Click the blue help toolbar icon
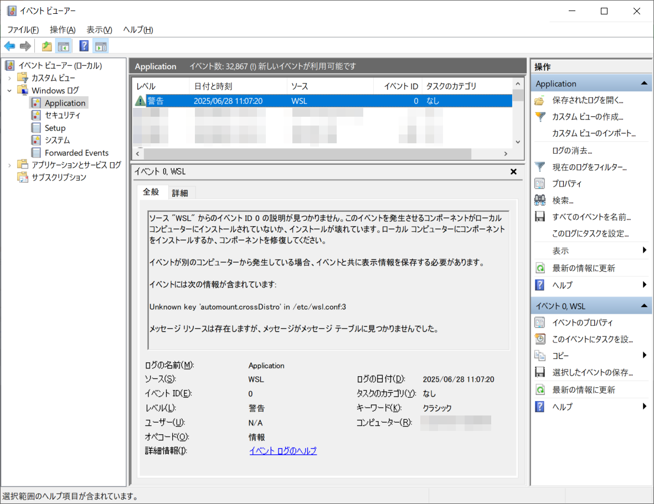The image size is (654, 504). pyautogui.click(x=84, y=46)
